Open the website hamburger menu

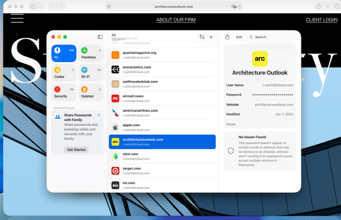pyautogui.click(x=17, y=18)
